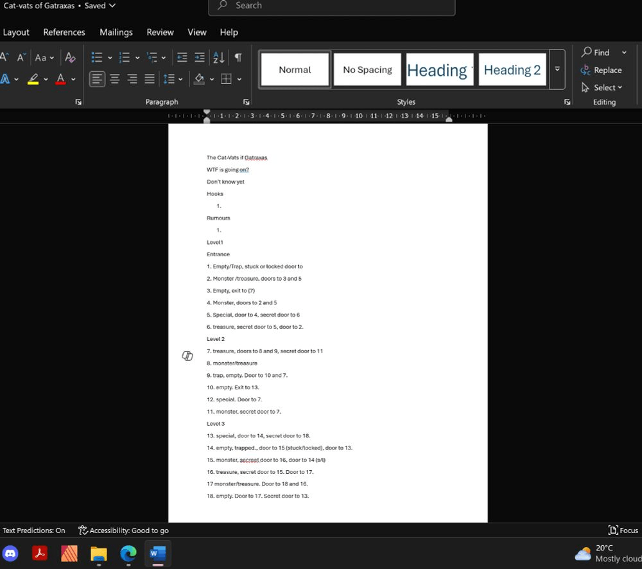The width and height of the screenshot is (642, 569).
Task: Open the References ribbon tab
Action: pyautogui.click(x=64, y=32)
